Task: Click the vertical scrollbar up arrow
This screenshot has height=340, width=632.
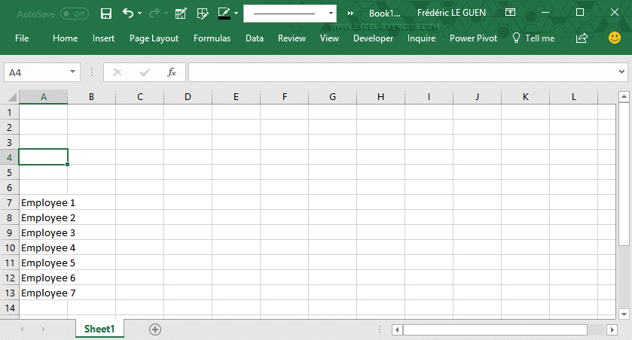Action: click(x=624, y=96)
